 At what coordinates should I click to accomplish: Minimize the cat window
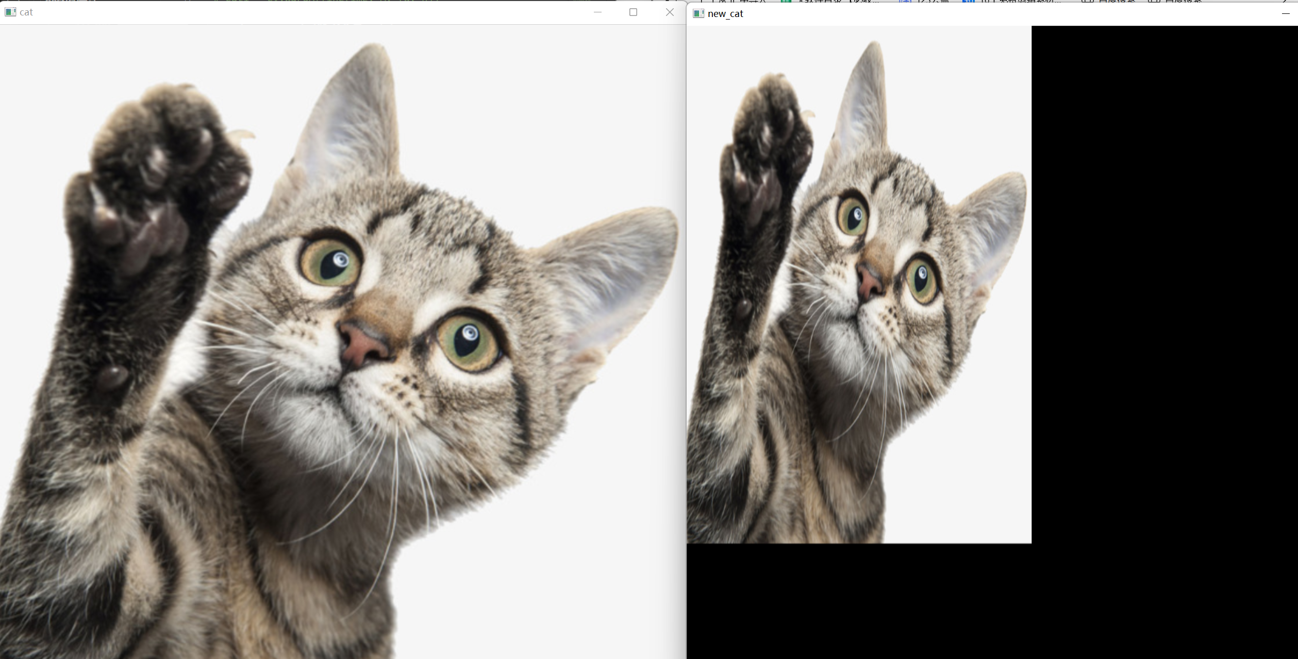point(597,12)
